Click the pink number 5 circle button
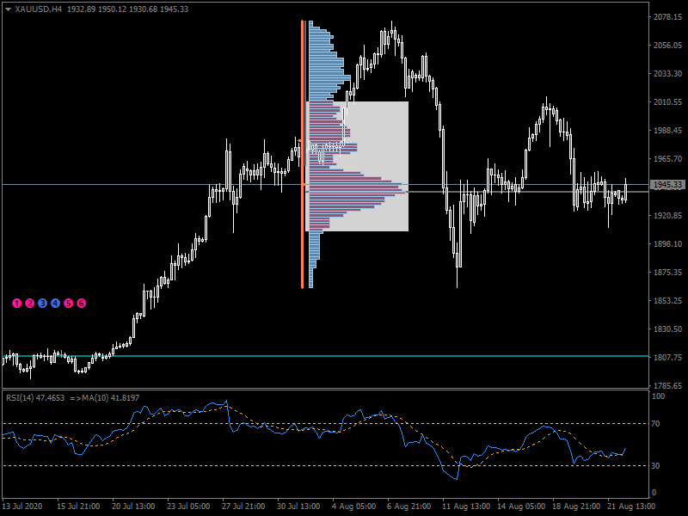 click(x=69, y=304)
